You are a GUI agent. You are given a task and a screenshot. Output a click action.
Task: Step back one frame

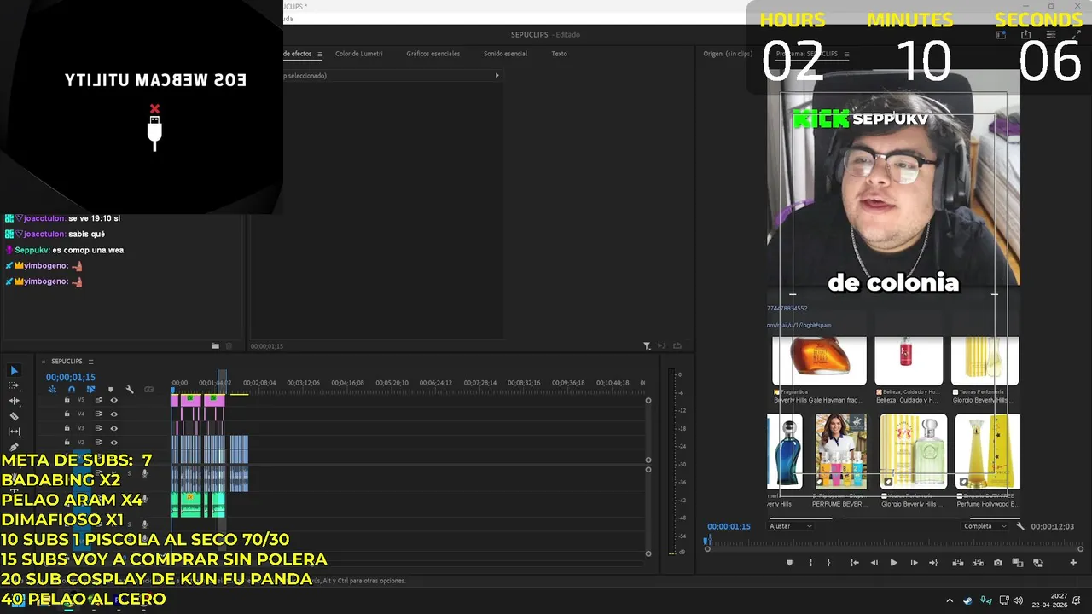click(874, 563)
